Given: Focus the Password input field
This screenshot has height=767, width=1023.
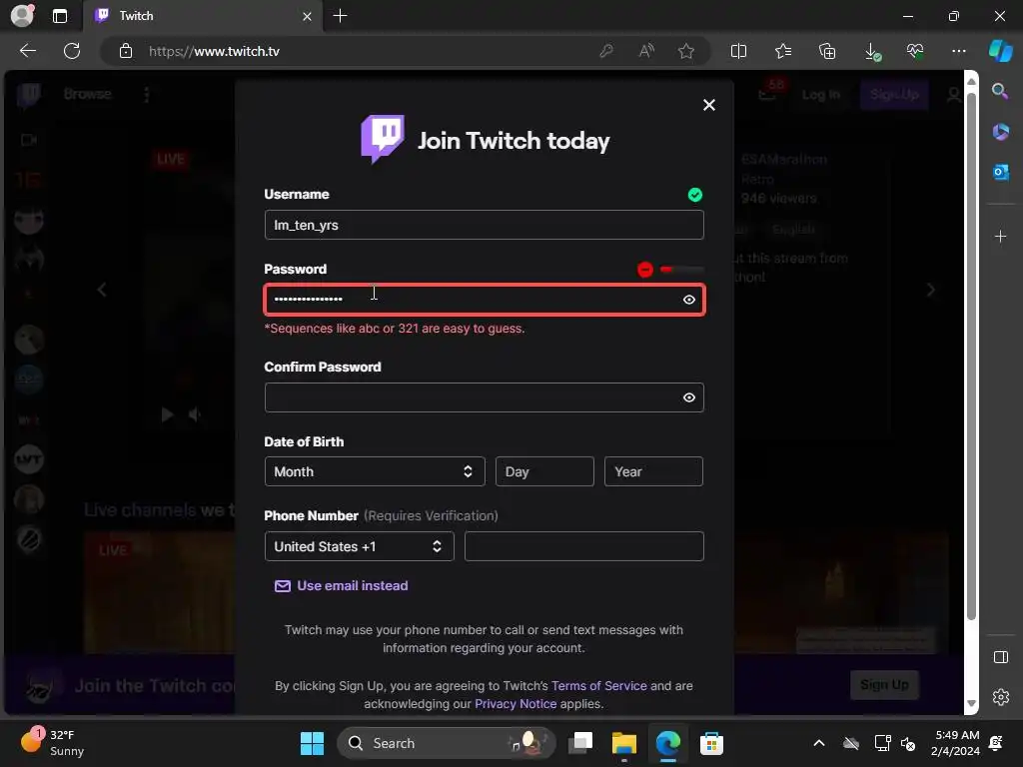Looking at the screenshot, I should (x=485, y=300).
